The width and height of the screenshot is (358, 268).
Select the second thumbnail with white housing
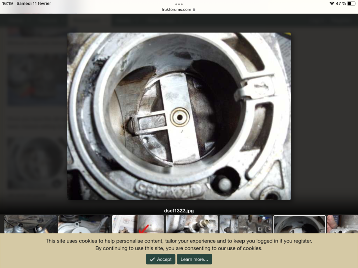click(84, 224)
